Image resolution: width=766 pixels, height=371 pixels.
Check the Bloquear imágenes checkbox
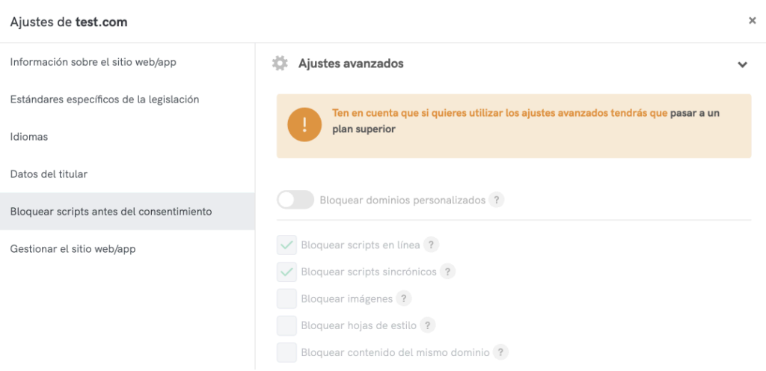(287, 298)
